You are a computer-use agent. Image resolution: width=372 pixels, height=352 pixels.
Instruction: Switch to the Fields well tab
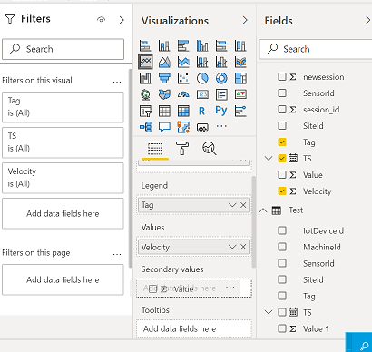click(x=155, y=148)
